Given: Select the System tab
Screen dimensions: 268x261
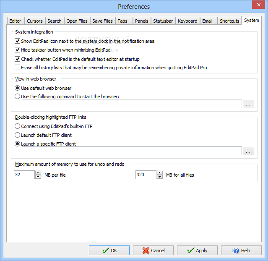Looking at the screenshot, I should coord(251,21).
